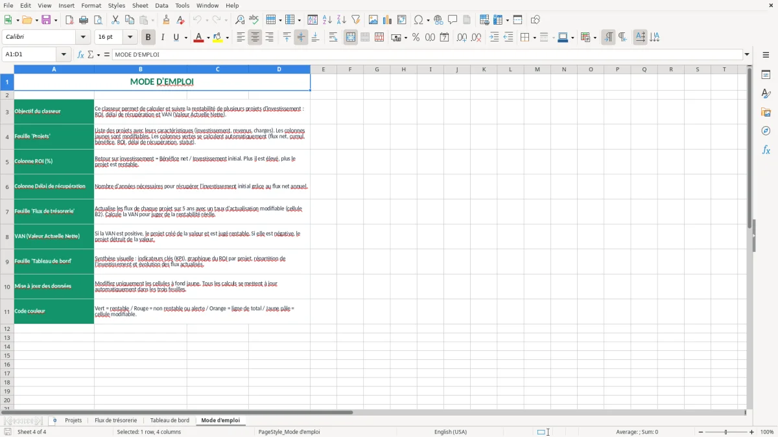Align text to the left

tap(241, 38)
